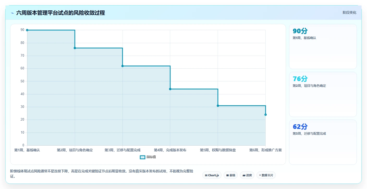Open the 76分 data card
Screen dimensions: 367x189
coord(323,94)
